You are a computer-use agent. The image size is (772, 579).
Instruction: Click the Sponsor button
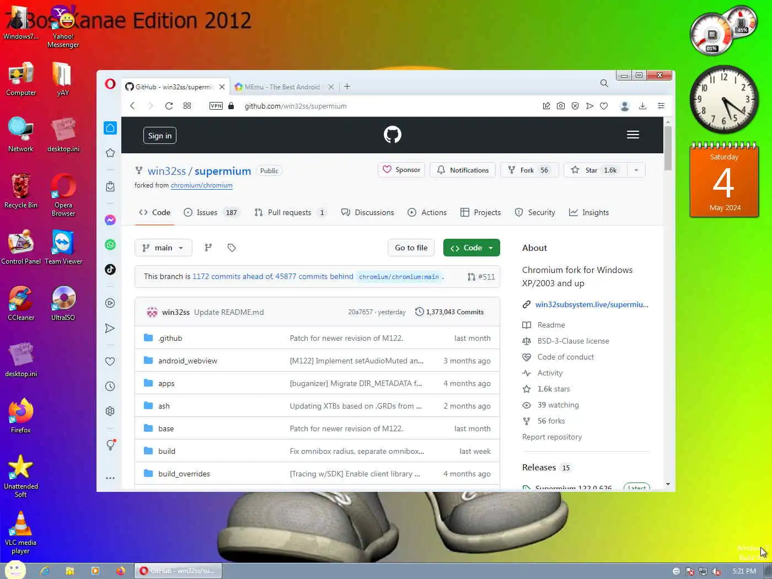401,170
